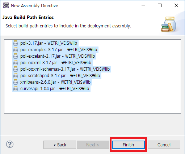Click the jar icon beside poi-excelant-3.17.jar
The height and width of the screenshot is (159, 189).
16,56
